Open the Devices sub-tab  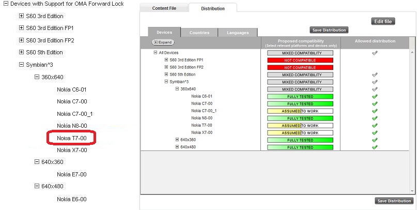click(164, 33)
